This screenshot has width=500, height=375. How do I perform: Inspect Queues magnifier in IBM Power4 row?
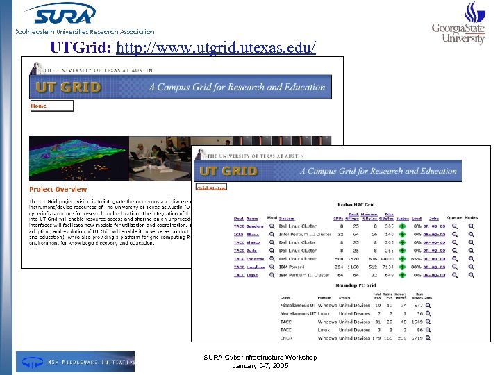455,267
